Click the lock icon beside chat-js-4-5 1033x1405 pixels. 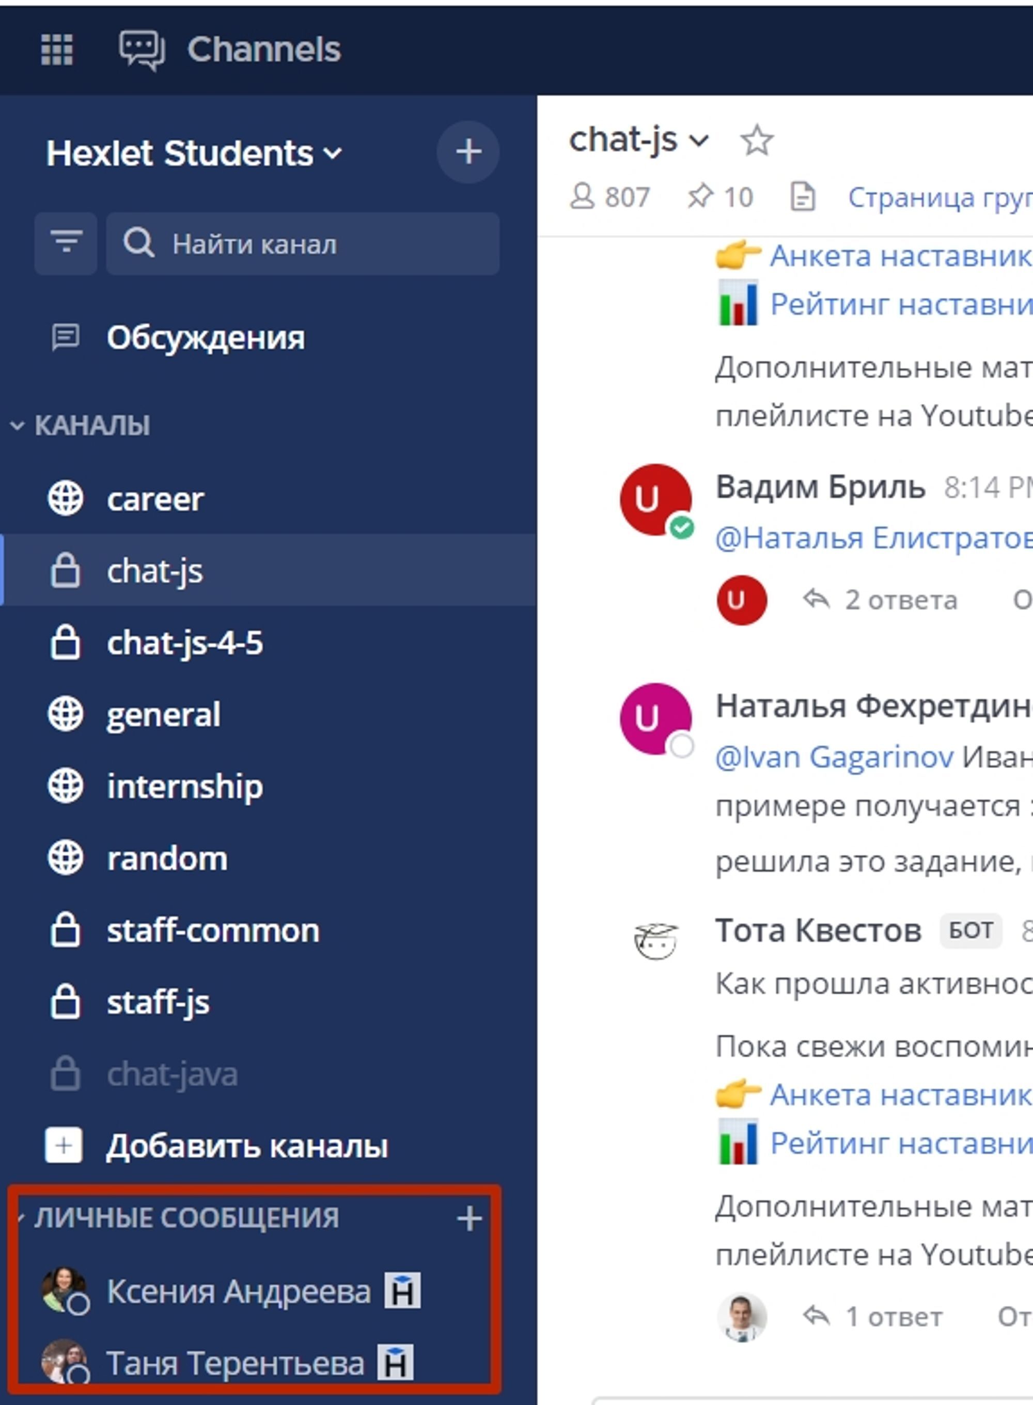click(x=66, y=642)
